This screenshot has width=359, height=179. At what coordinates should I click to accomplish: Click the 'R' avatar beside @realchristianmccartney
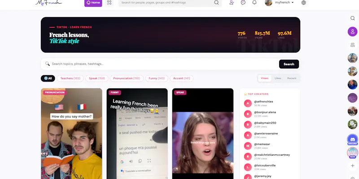pos(248,157)
